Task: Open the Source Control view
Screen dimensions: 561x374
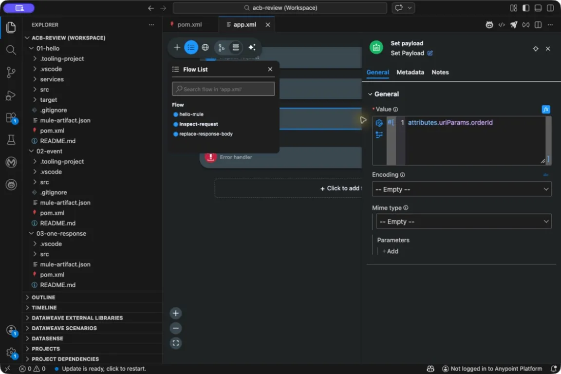Action: (x=11, y=72)
